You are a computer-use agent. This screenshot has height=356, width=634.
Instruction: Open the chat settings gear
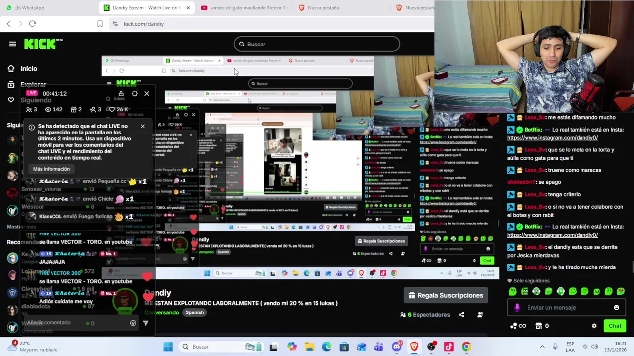(x=594, y=326)
